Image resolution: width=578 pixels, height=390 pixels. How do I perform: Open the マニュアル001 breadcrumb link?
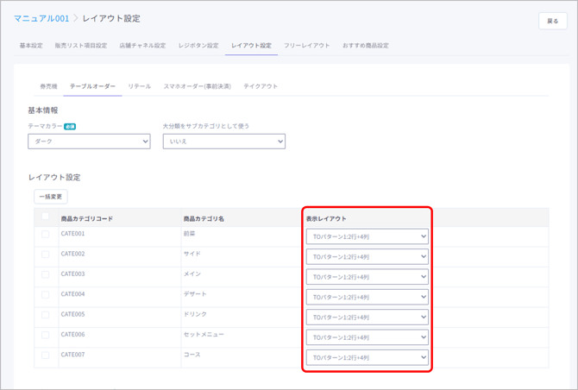(x=41, y=18)
